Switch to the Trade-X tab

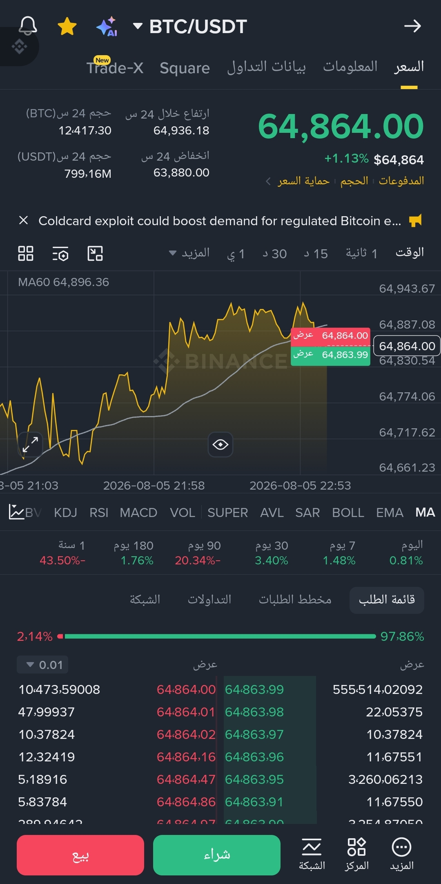pyautogui.click(x=115, y=67)
